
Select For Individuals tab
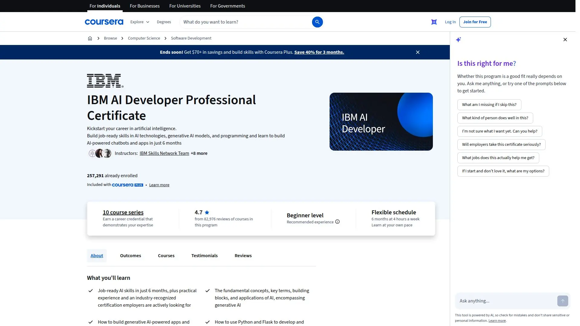105,6
